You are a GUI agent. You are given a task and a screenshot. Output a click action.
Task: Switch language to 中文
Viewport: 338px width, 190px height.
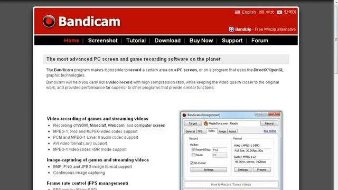270,12
